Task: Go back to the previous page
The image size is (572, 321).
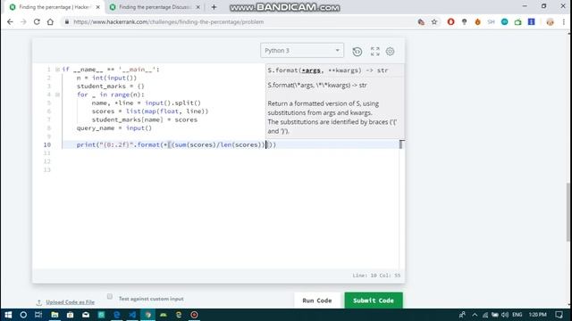Action: tap(10, 21)
